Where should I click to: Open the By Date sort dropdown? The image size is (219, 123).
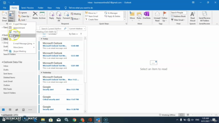tap(73, 34)
